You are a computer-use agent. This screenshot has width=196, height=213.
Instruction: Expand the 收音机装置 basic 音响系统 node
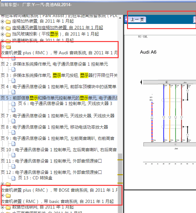click(2, 196)
